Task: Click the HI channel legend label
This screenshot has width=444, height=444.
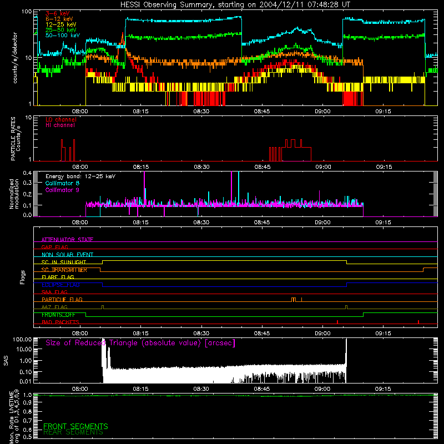Action: point(60,125)
